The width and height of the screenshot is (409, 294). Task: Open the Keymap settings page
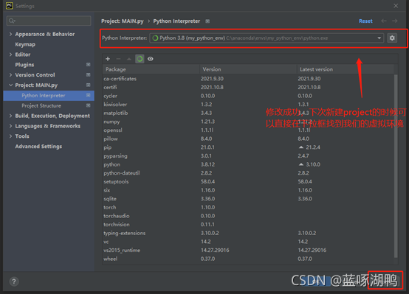point(25,44)
